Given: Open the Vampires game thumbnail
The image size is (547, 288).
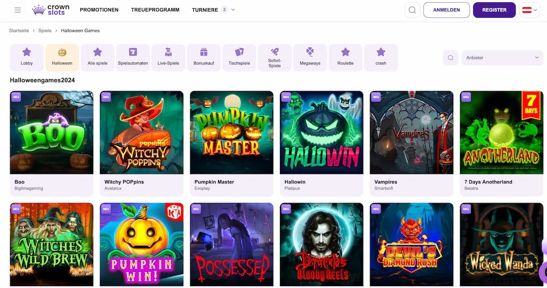Looking at the screenshot, I should tap(412, 132).
